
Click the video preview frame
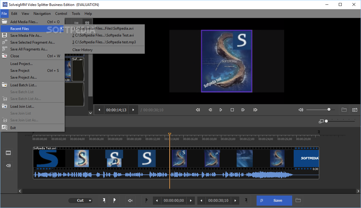[227, 61]
